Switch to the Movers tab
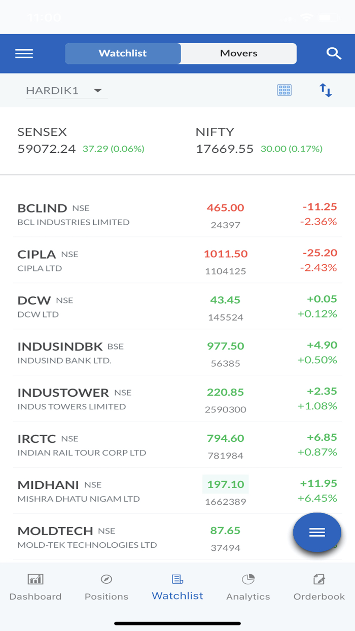Image resolution: width=355 pixels, height=631 pixels. point(238,53)
